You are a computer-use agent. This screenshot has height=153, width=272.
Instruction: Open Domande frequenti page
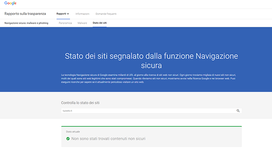pos(106,14)
